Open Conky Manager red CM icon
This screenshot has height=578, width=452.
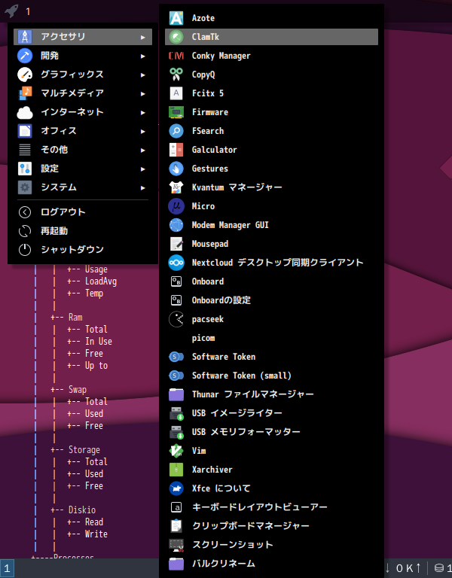point(176,56)
